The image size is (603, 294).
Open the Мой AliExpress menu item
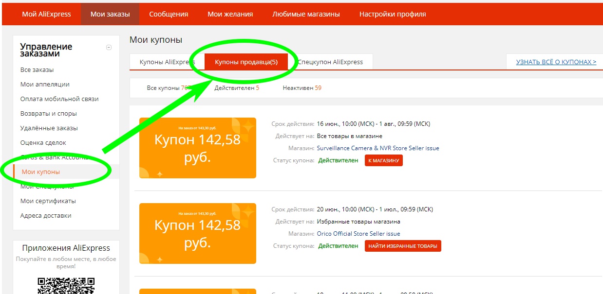click(46, 14)
